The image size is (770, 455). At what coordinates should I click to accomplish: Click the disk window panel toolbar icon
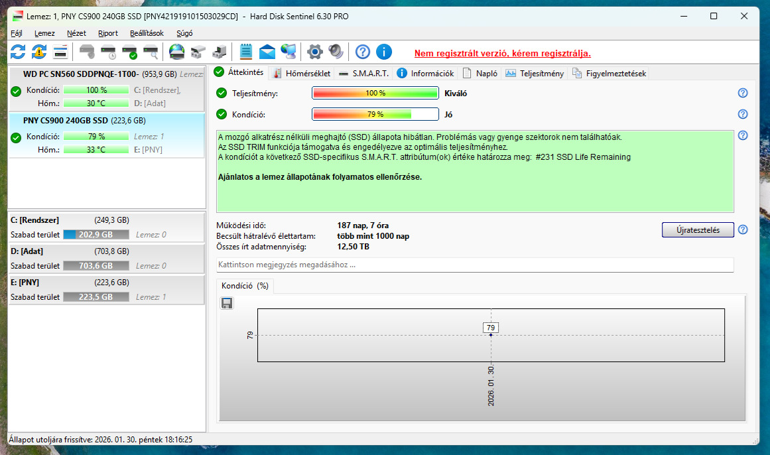pyautogui.click(x=60, y=52)
